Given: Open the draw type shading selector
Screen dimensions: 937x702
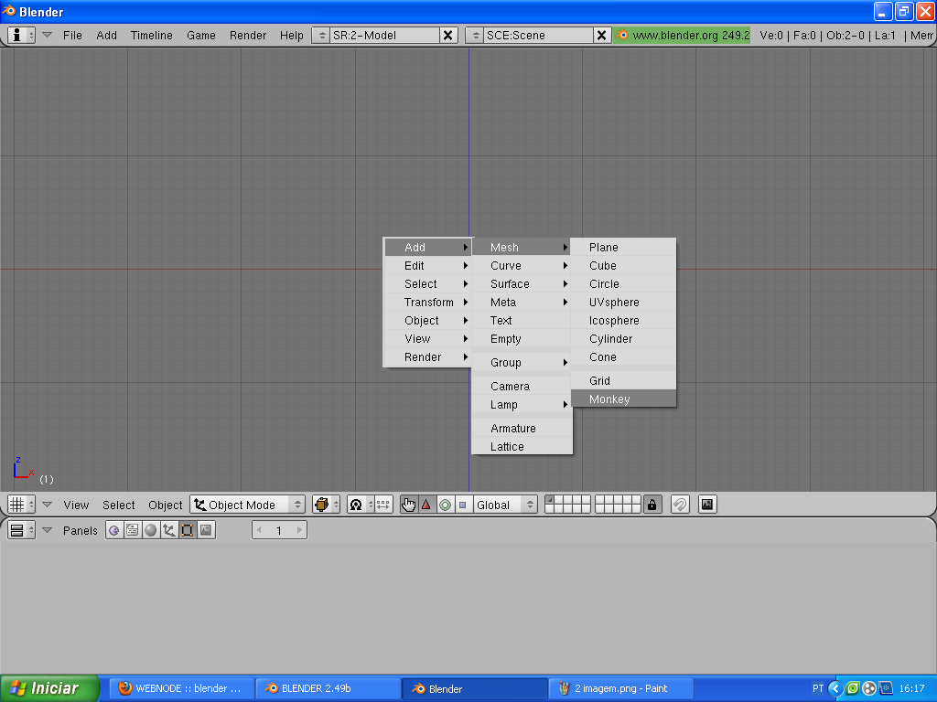Looking at the screenshot, I should tap(326, 505).
